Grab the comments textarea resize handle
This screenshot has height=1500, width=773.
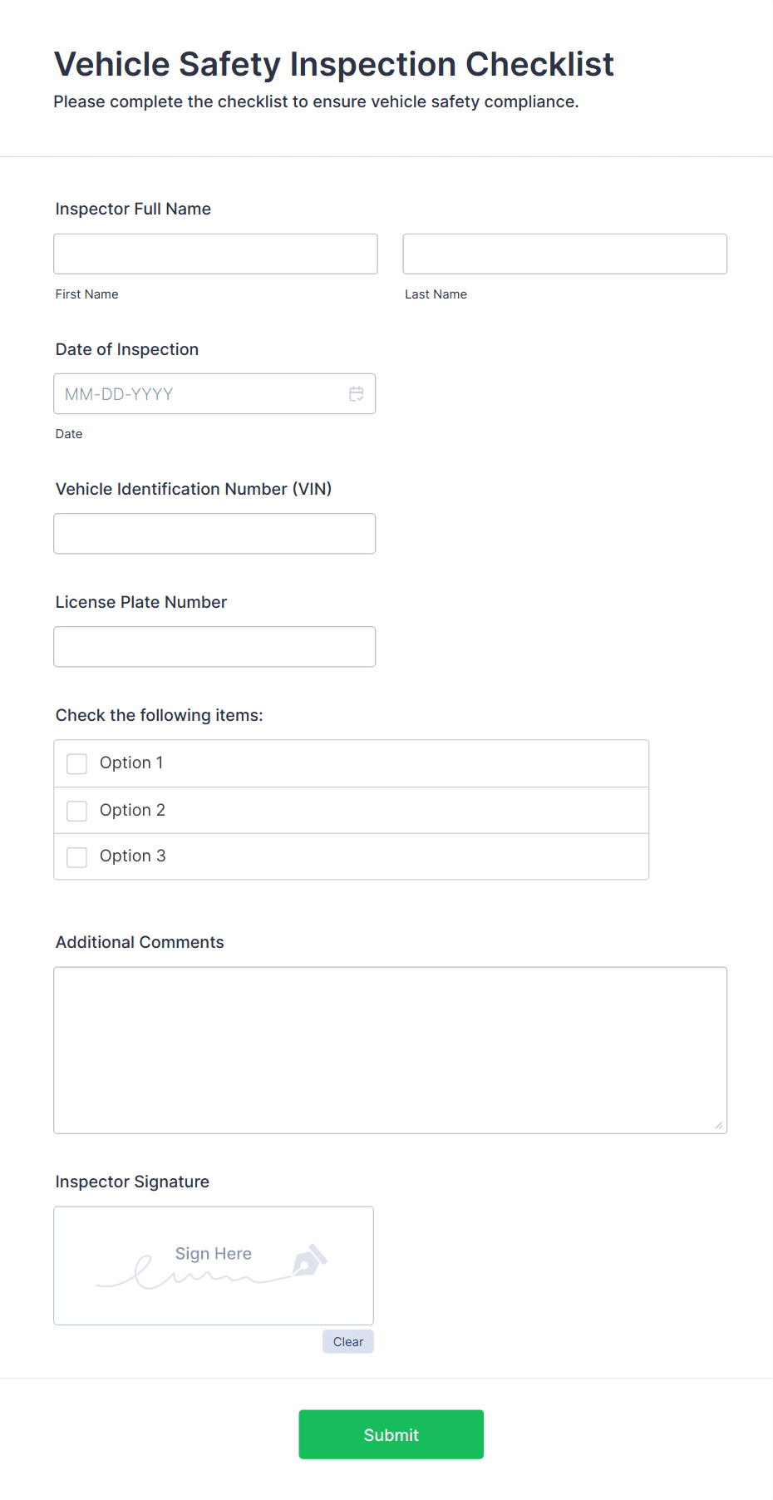click(x=719, y=1125)
